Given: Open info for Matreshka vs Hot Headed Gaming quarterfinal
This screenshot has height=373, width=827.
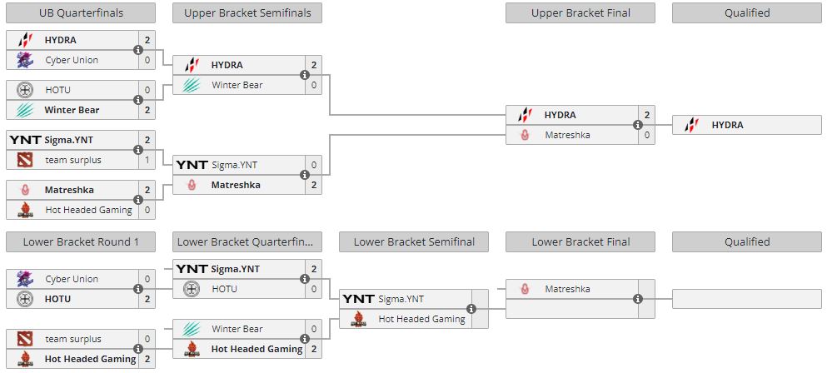Looking at the screenshot, I should click(x=138, y=200).
